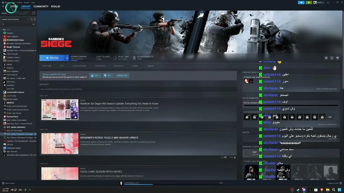344x193 pixels.
Task: Pause the Rainbow Six Siege download
Action: 52,58
